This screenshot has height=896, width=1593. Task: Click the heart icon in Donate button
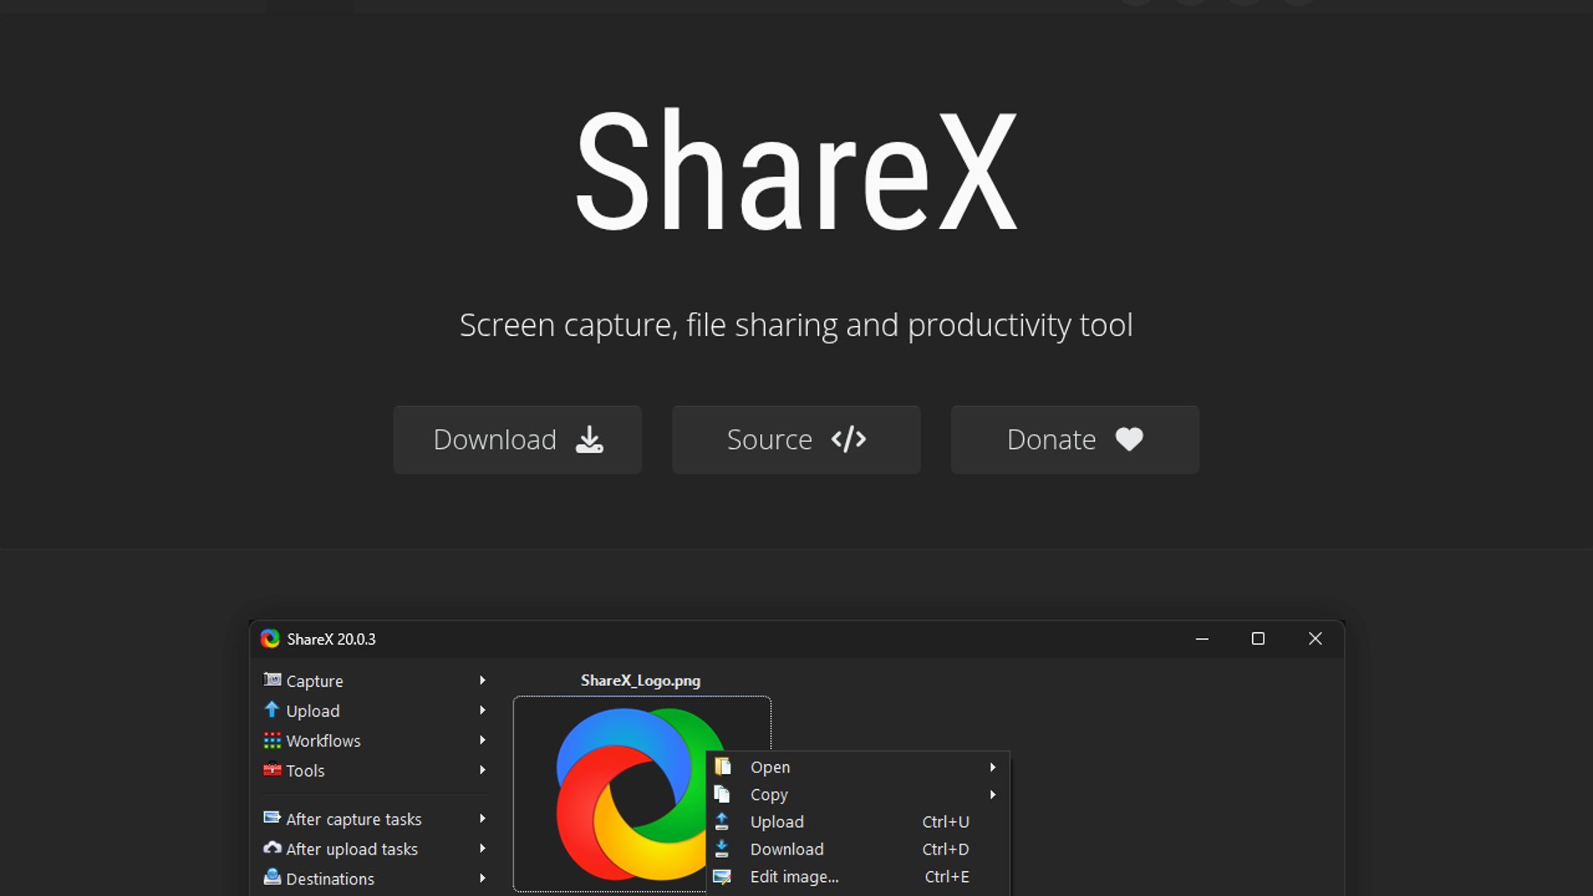click(x=1128, y=439)
